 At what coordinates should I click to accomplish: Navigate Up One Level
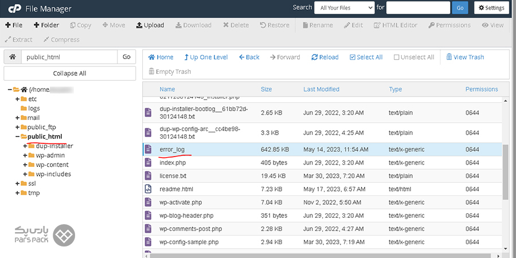(206, 57)
